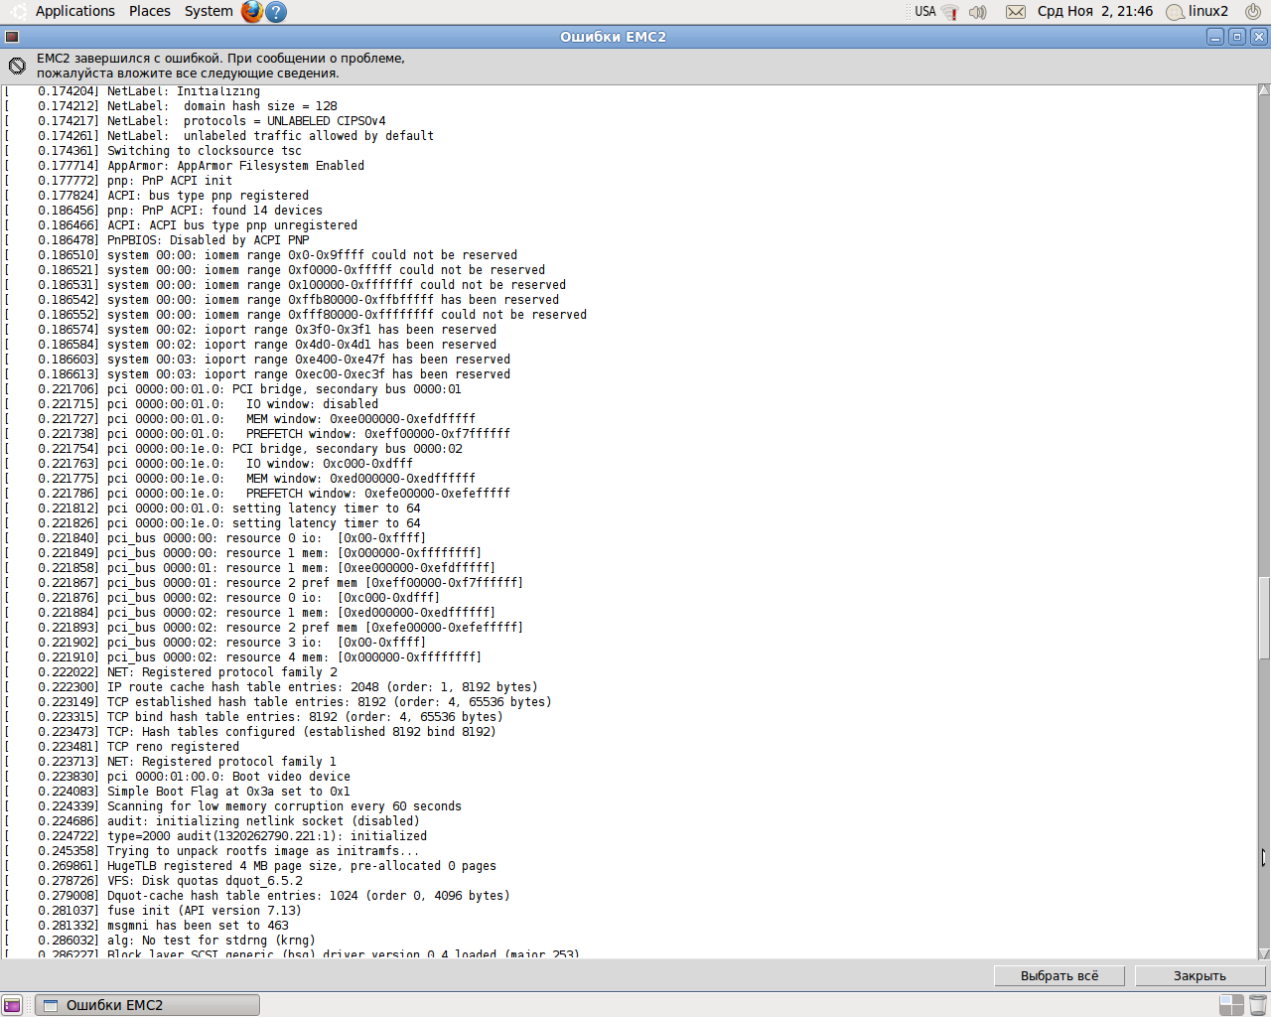Screen dimensions: 1271x1017
Task: Click the vertical scrollbar thumb
Action: pyautogui.click(x=1264, y=618)
